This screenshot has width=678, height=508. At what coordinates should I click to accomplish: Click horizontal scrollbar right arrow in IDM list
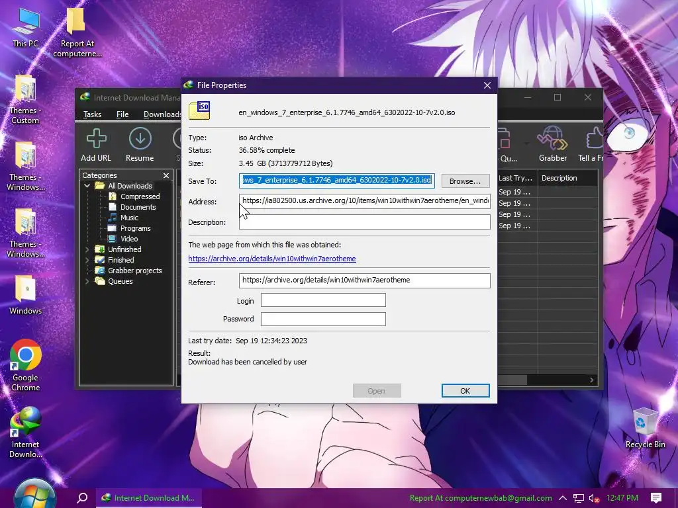coord(591,380)
